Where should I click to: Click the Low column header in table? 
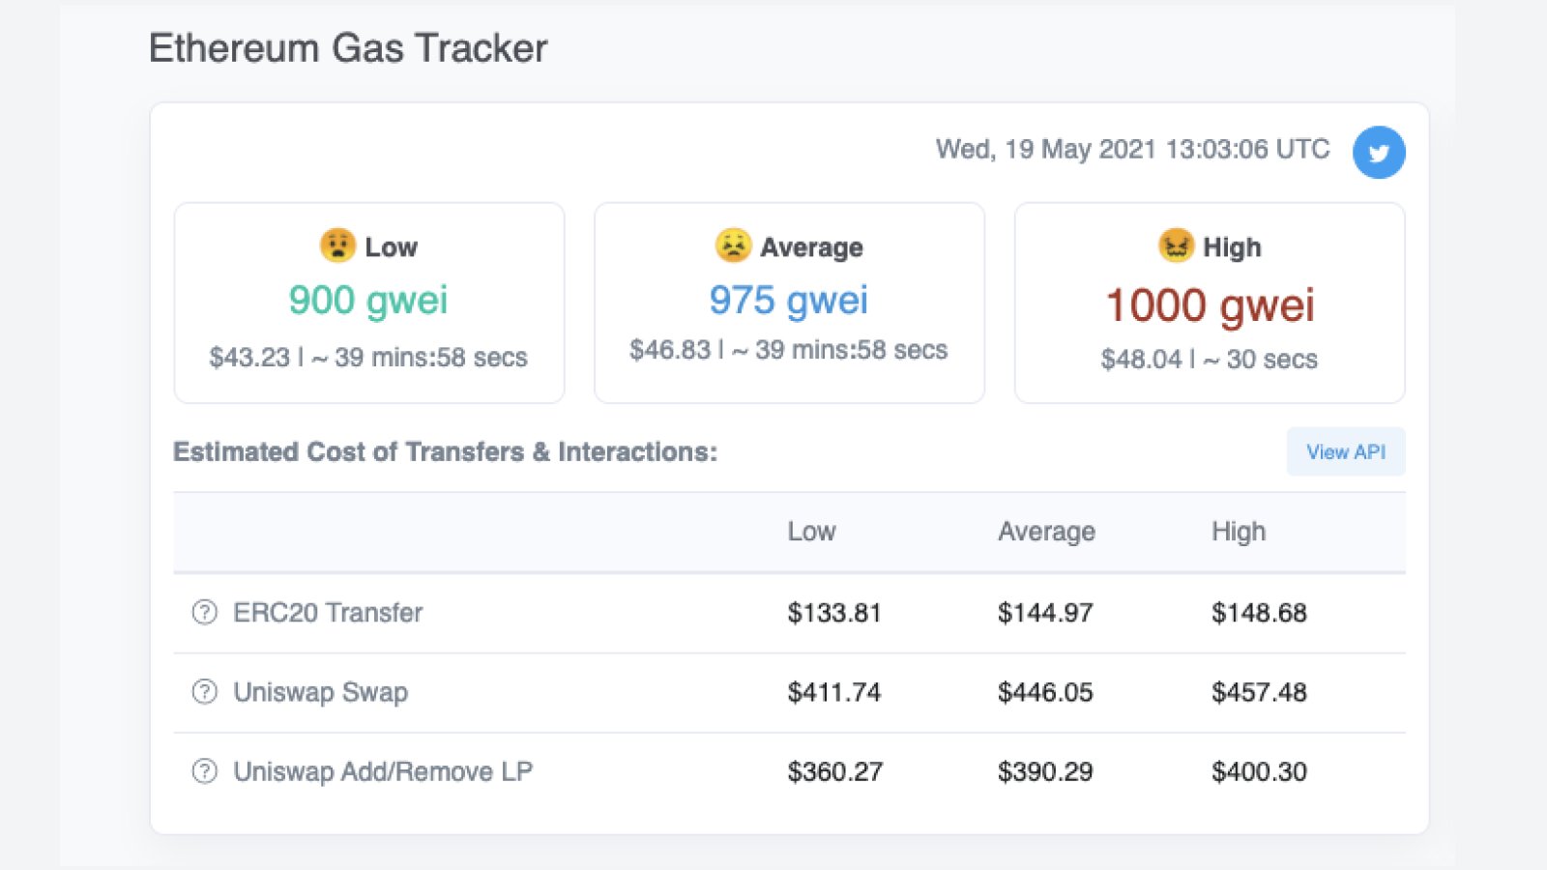[x=811, y=532]
